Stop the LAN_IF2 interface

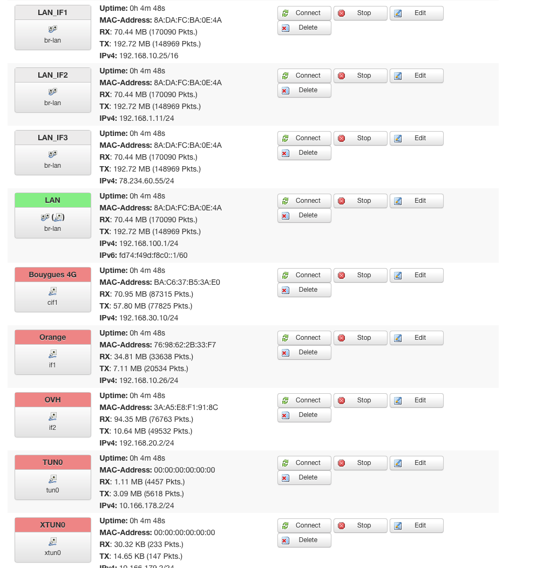coord(360,76)
